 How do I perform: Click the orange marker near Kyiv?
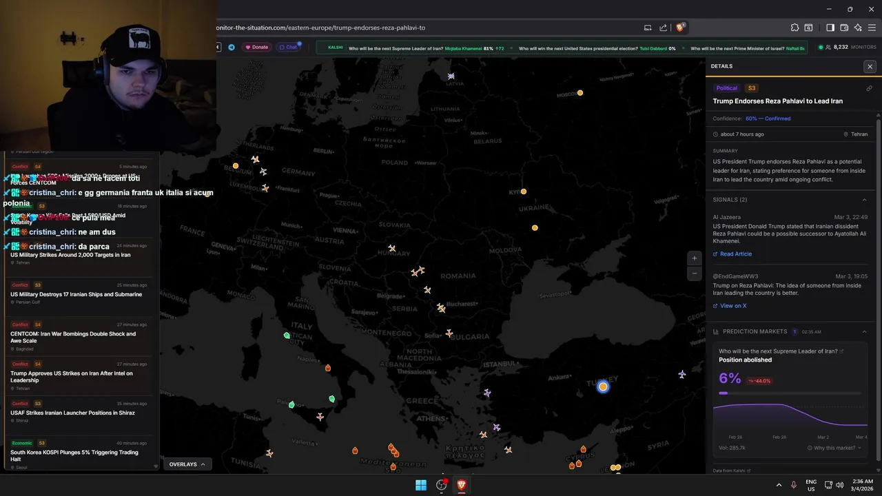(524, 192)
